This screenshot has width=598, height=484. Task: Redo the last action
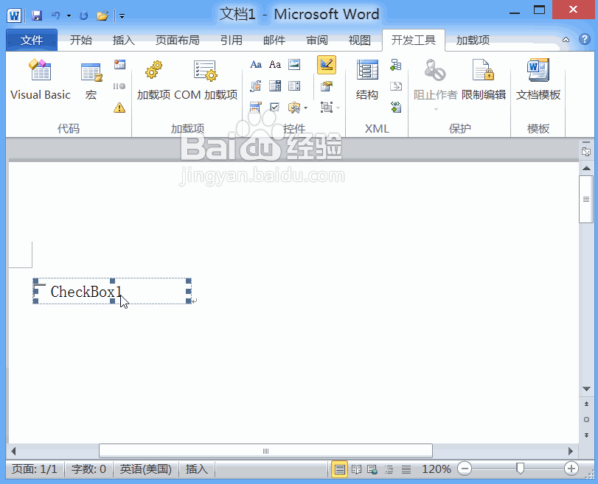[x=83, y=15]
